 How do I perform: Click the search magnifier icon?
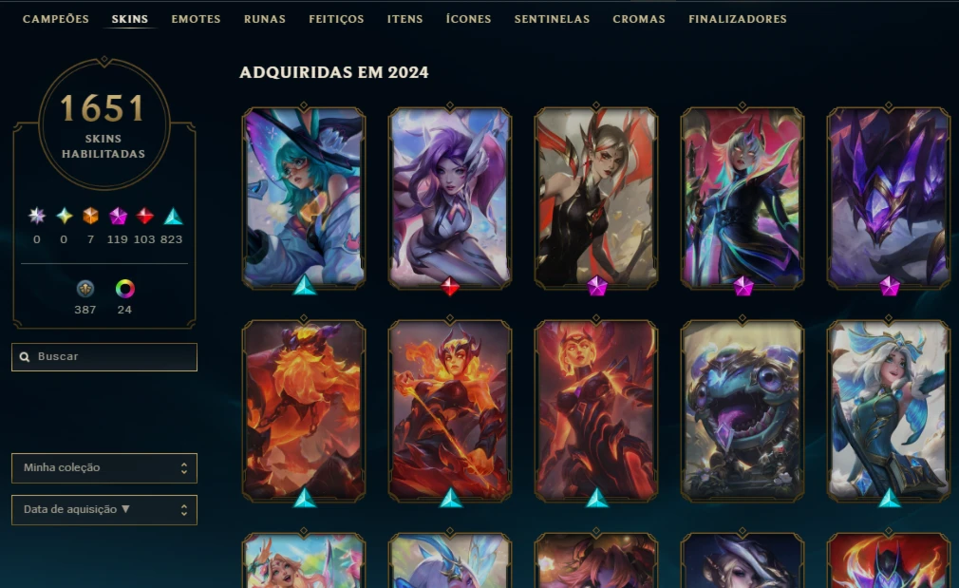click(x=25, y=357)
